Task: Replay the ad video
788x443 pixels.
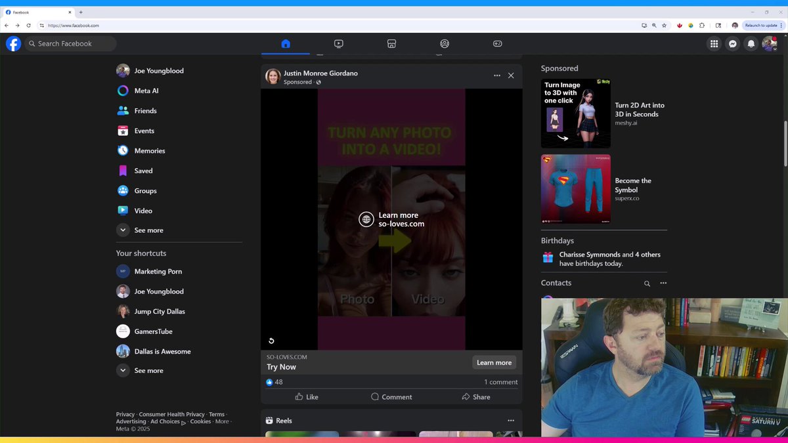Action: pos(271,341)
